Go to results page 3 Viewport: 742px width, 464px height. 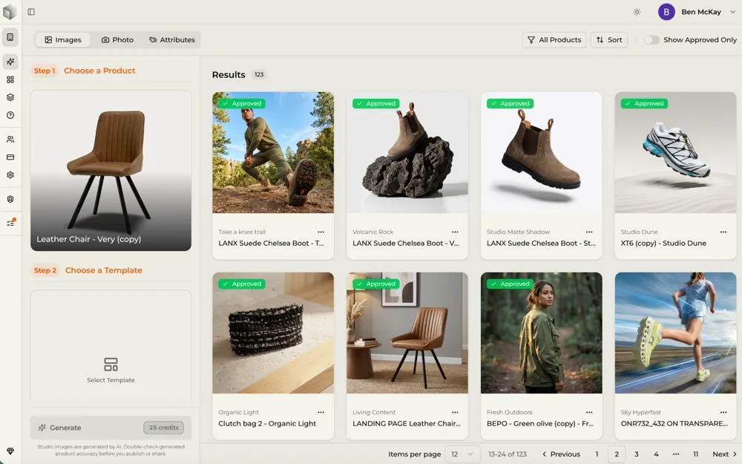click(x=637, y=454)
